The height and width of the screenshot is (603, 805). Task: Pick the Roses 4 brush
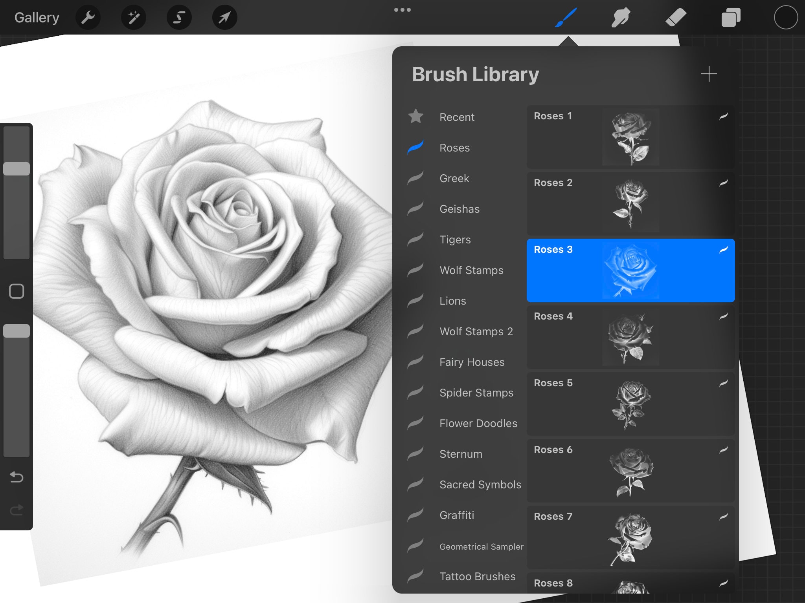click(x=630, y=337)
